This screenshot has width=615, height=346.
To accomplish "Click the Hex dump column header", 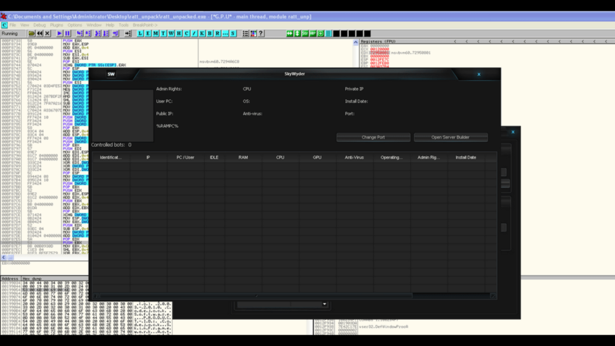I will coord(32,279).
